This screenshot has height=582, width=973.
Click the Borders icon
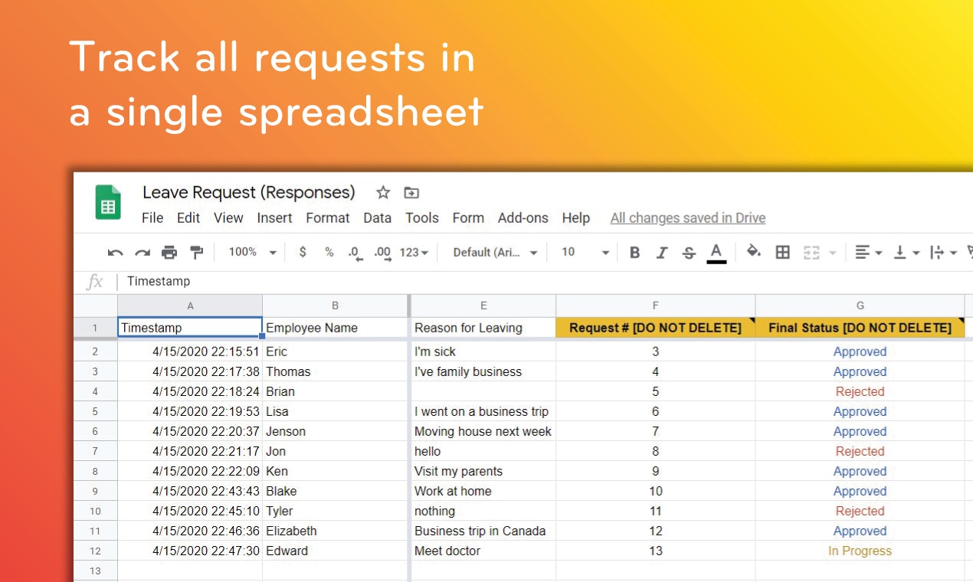[x=782, y=252]
